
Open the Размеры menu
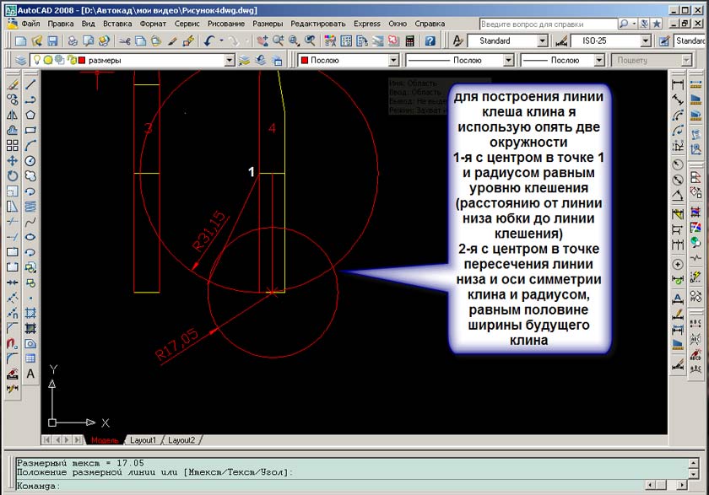(x=268, y=24)
